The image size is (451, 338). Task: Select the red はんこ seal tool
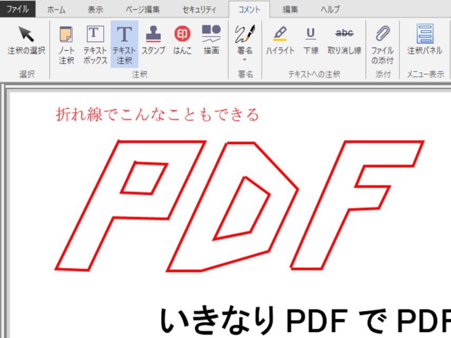pyautogui.click(x=182, y=40)
